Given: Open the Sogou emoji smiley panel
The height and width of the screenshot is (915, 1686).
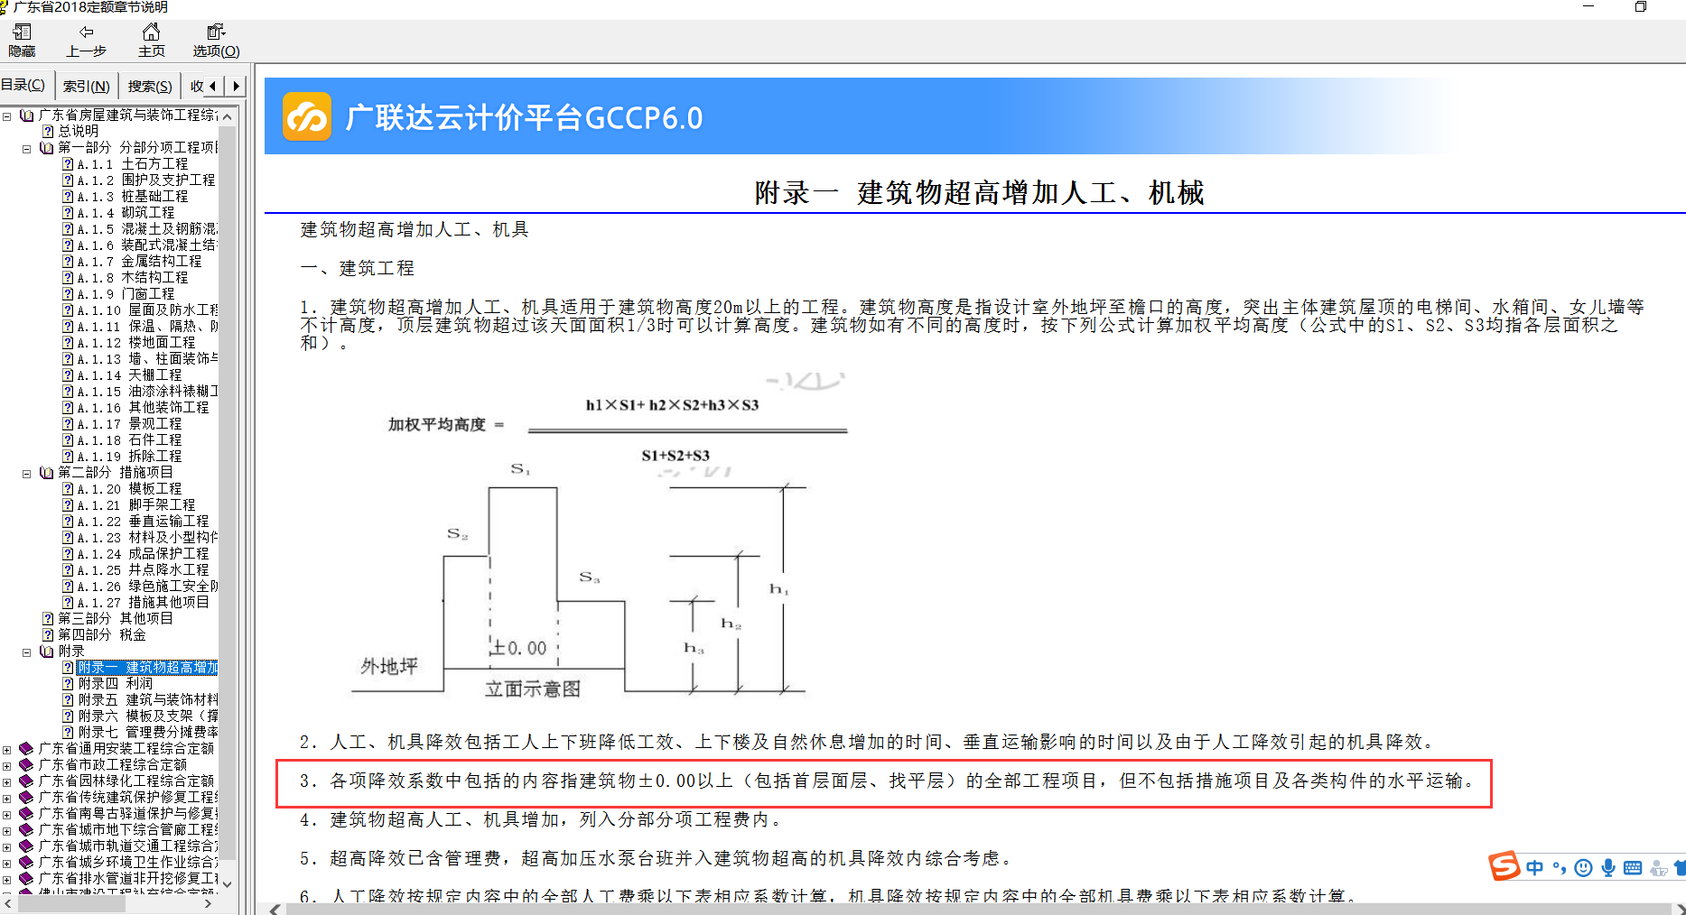Looking at the screenshot, I should click(1583, 868).
